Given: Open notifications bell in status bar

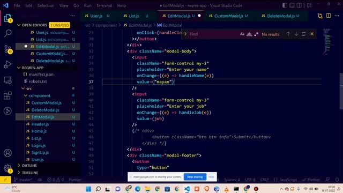Looking at the screenshot, I should (337, 180).
